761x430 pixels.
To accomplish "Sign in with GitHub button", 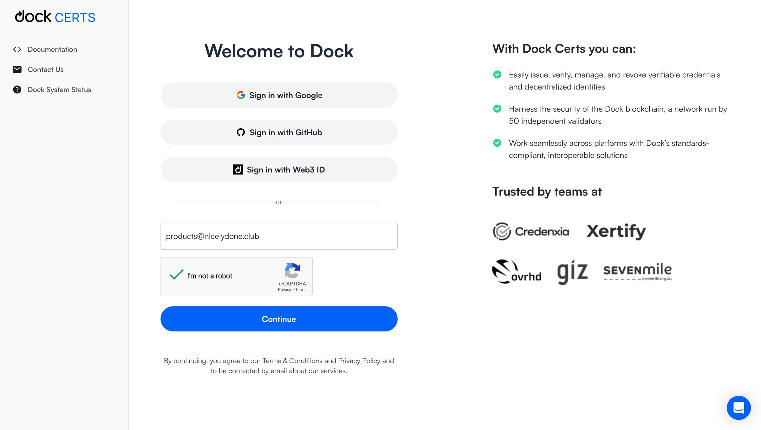I will 279,132.
